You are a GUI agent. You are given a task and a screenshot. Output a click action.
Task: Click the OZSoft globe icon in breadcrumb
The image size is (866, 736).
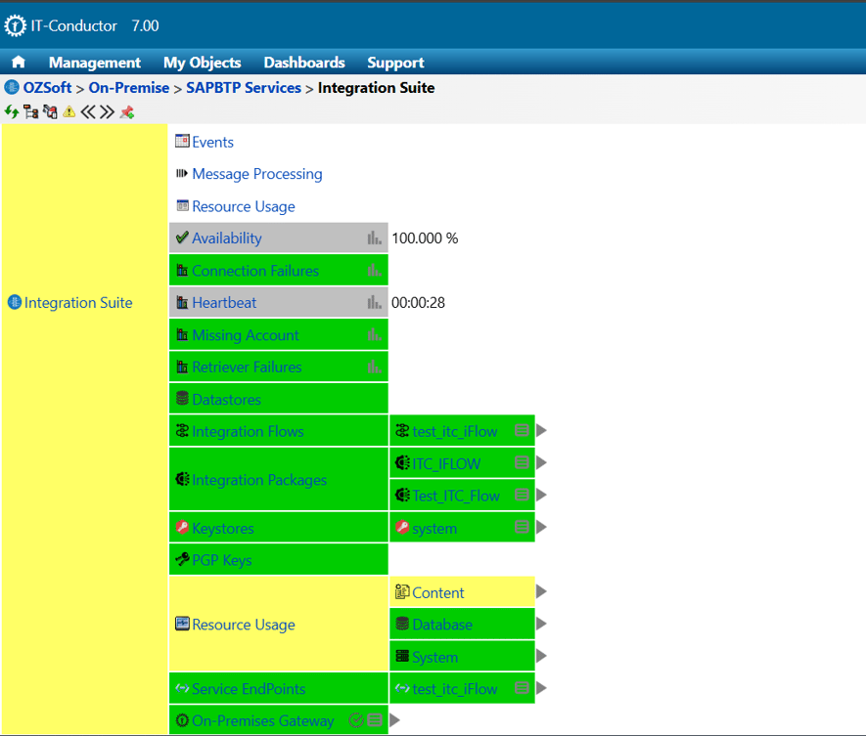coord(12,87)
